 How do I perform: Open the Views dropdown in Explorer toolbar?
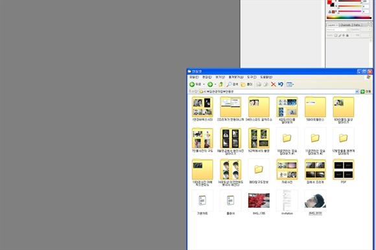pos(290,84)
